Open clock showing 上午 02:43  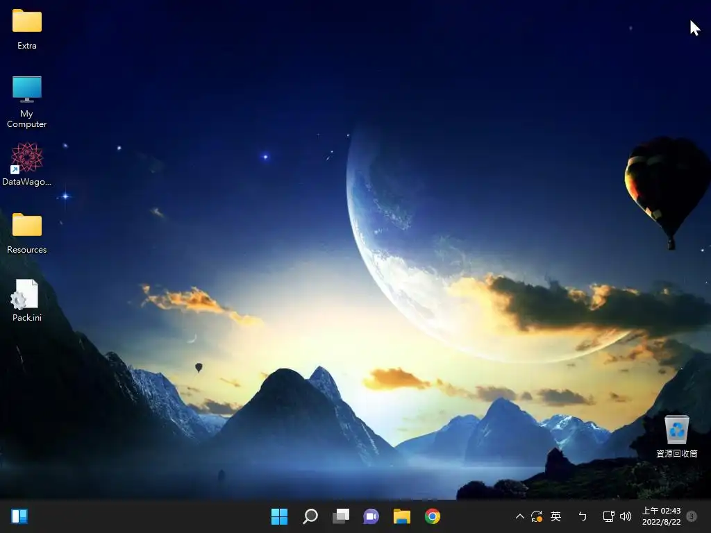662,516
